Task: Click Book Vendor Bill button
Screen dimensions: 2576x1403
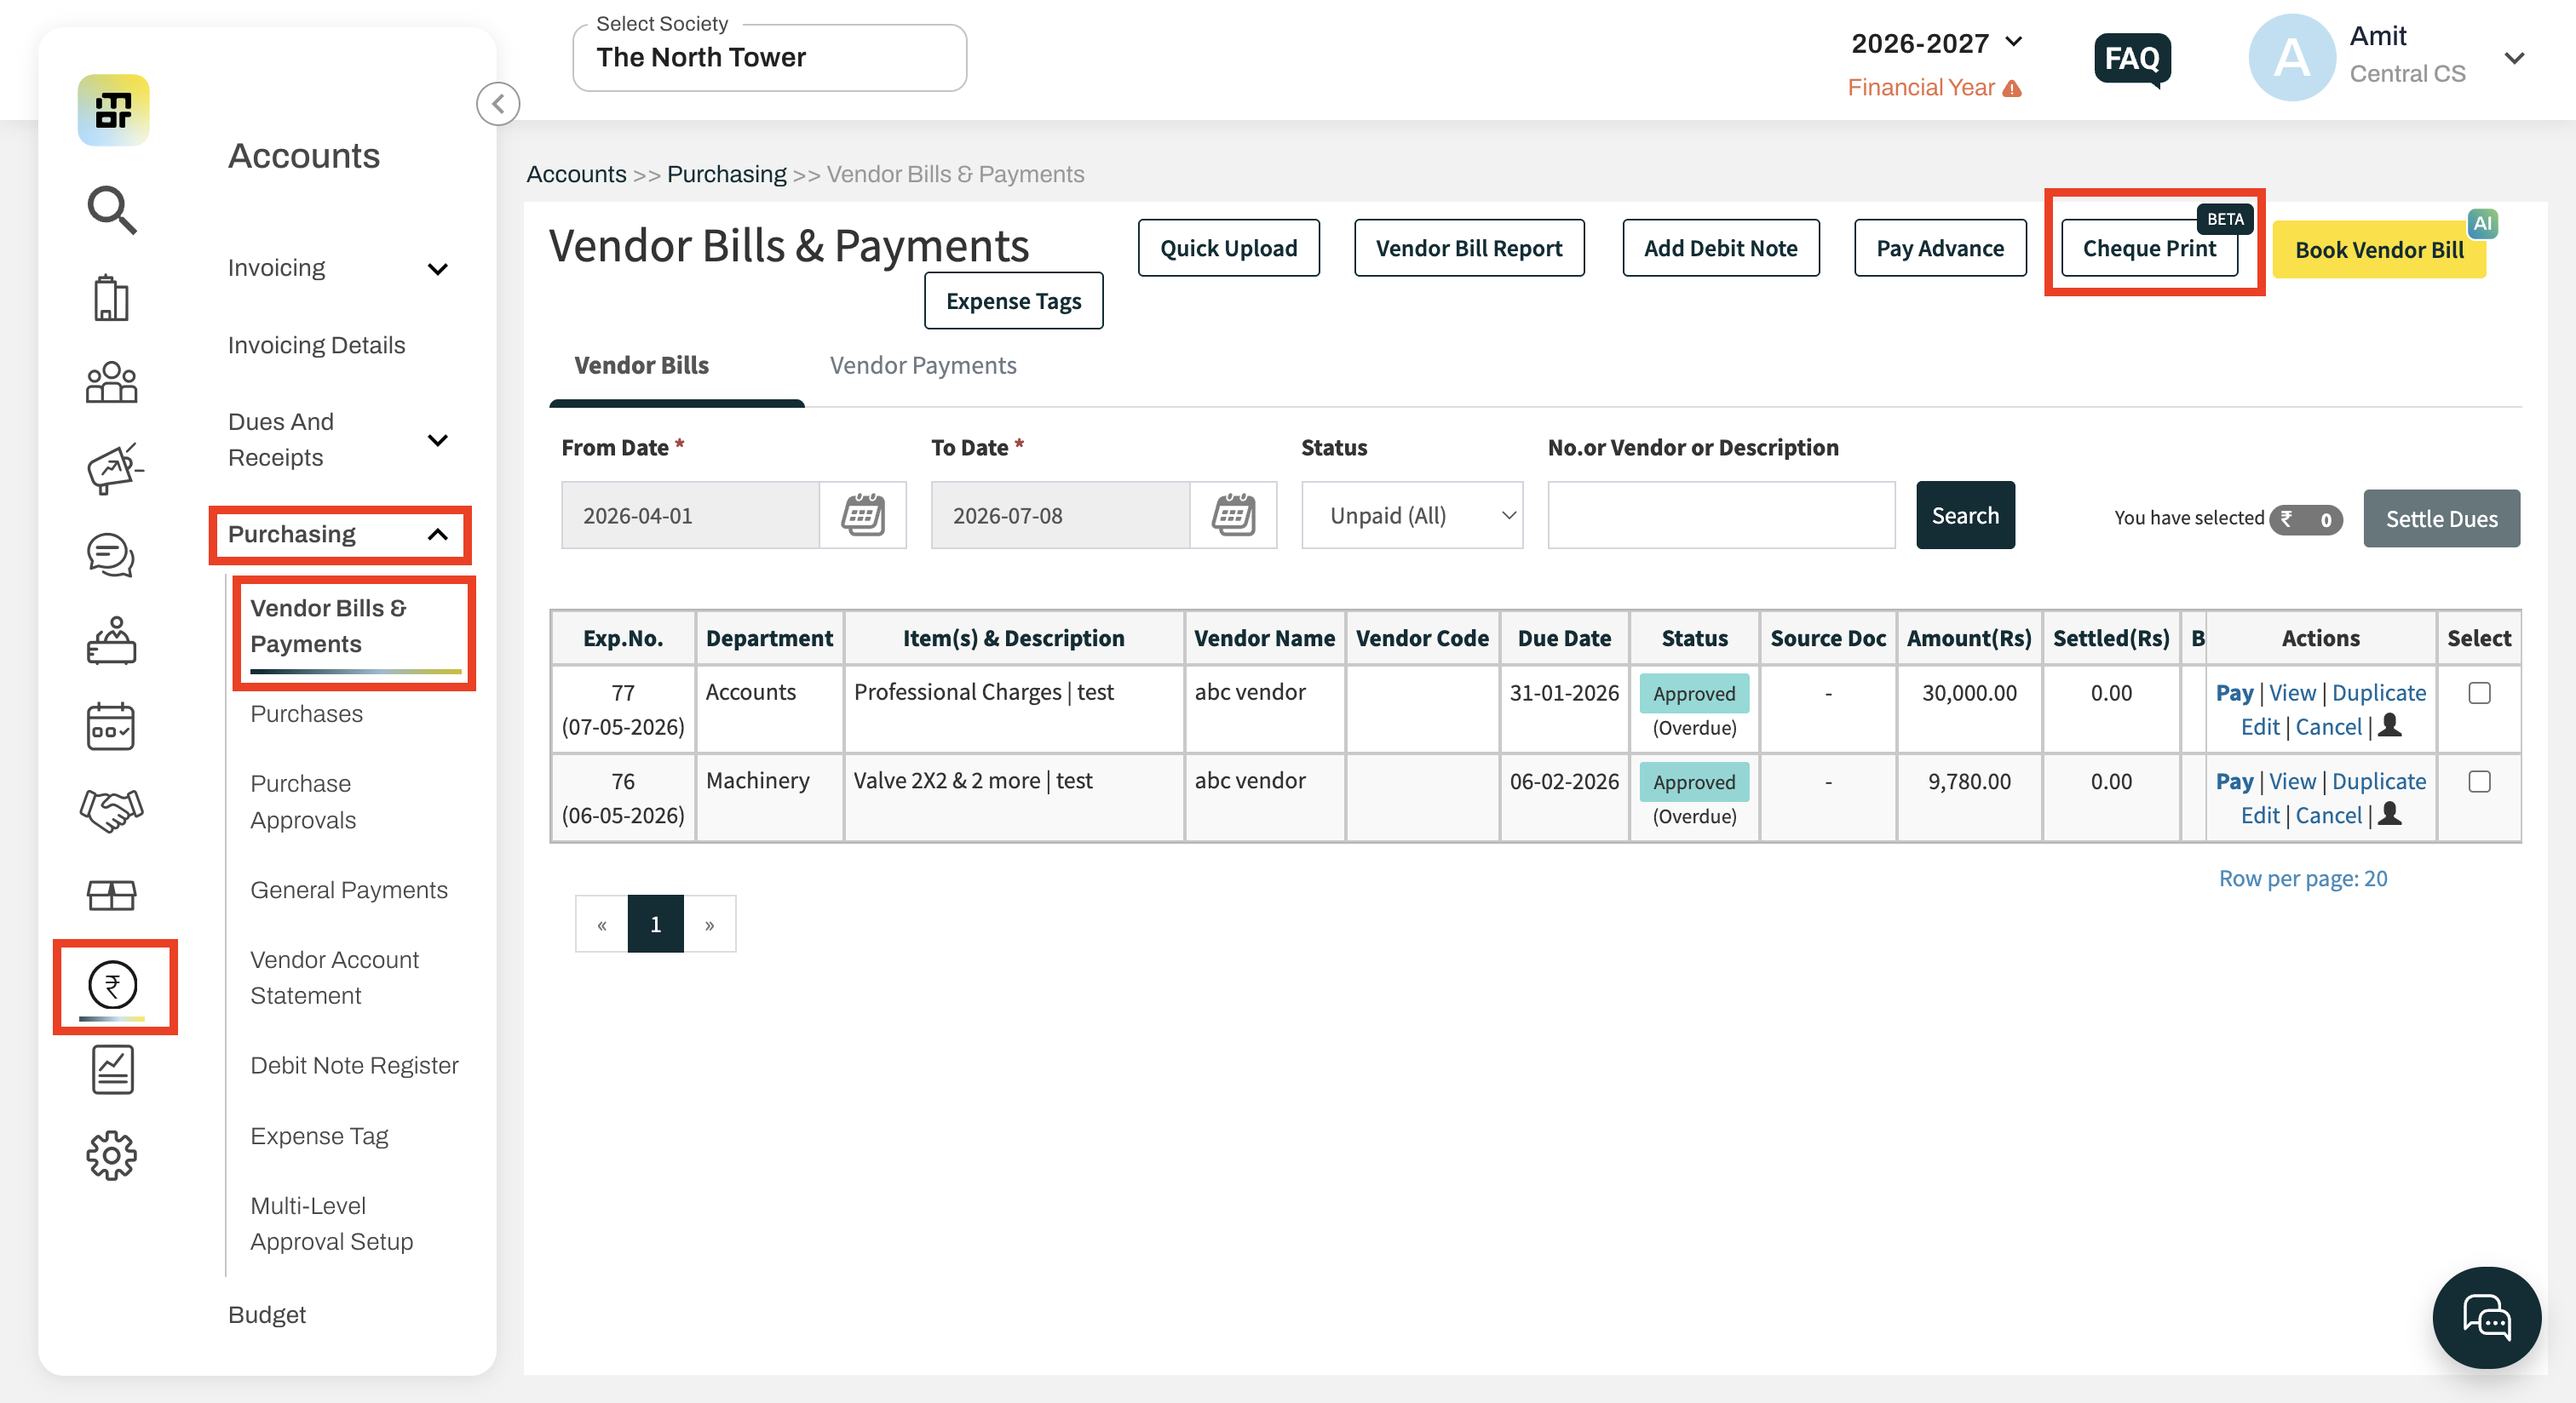Action: click(2379, 249)
